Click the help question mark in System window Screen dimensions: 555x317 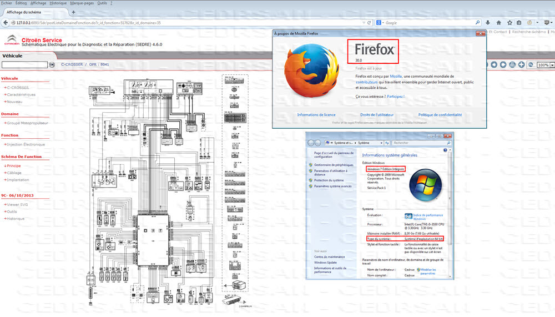click(x=445, y=150)
